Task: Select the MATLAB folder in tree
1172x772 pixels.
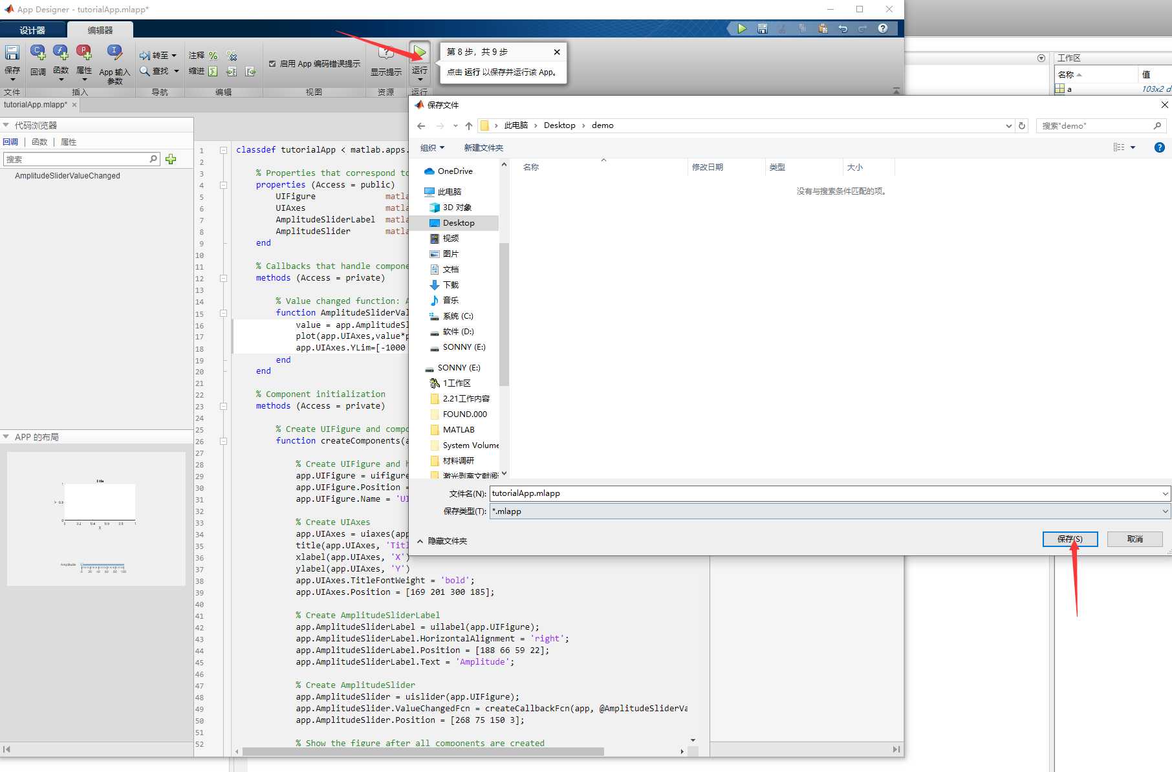Action: coord(459,430)
